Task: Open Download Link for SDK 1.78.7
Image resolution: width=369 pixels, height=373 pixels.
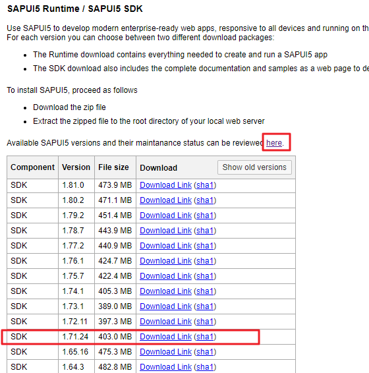Action: [165, 231]
